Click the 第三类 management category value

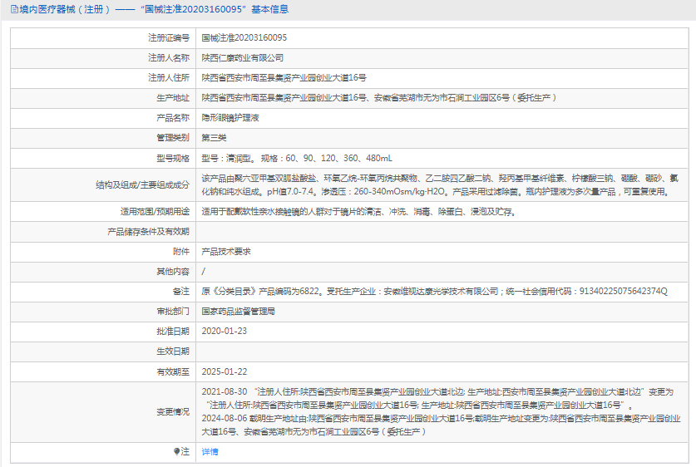tap(214, 138)
